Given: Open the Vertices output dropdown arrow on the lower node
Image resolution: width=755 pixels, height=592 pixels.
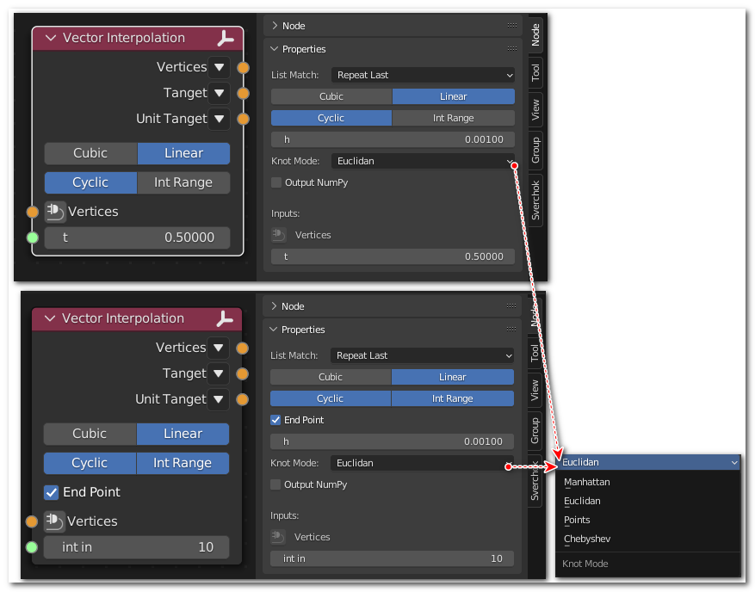Looking at the screenshot, I should point(218,348).
